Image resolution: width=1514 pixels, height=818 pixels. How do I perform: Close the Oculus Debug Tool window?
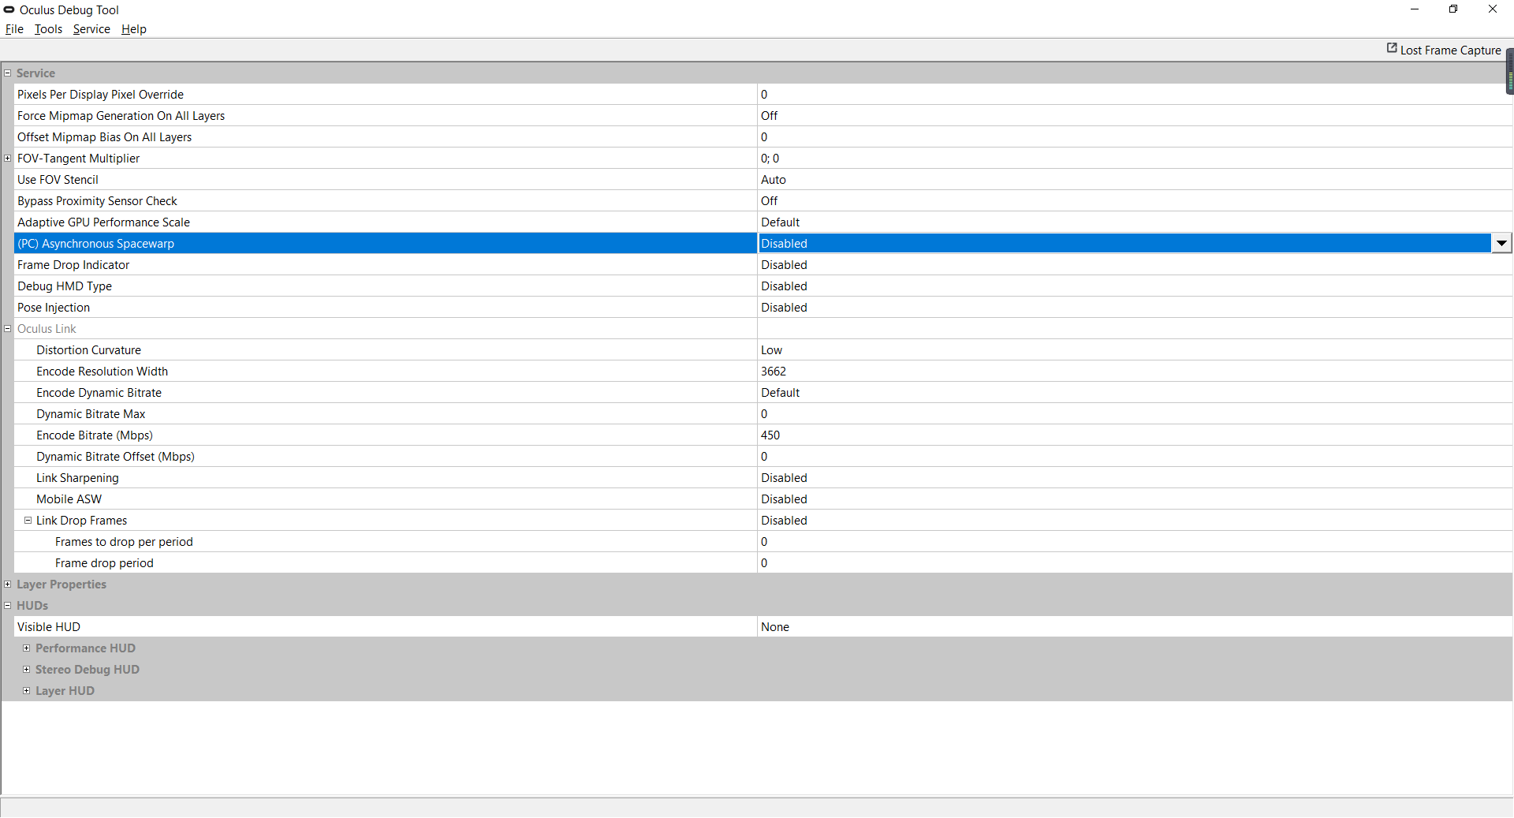pos(1493,9)
